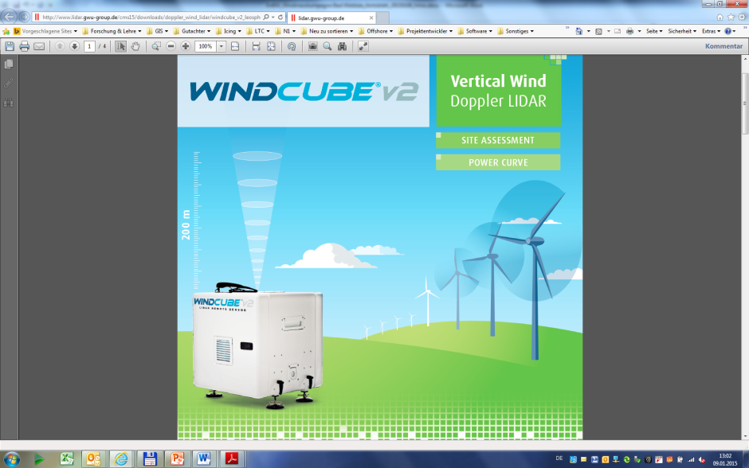
Task: Open the Sonstiges favorites folder
Action: point(516,31)
